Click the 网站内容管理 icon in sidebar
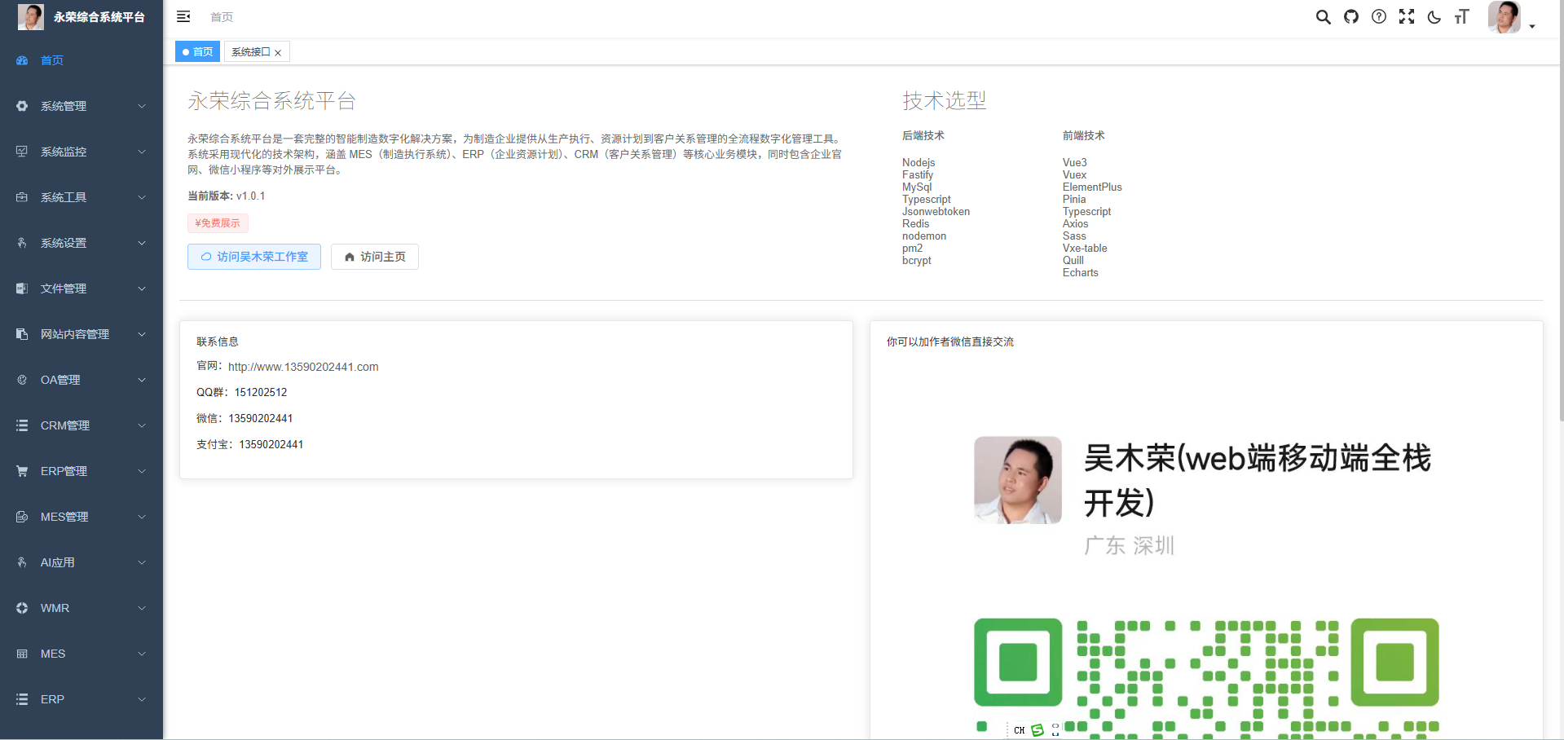This screenshot has width=1564, height=740. [22, 334]
